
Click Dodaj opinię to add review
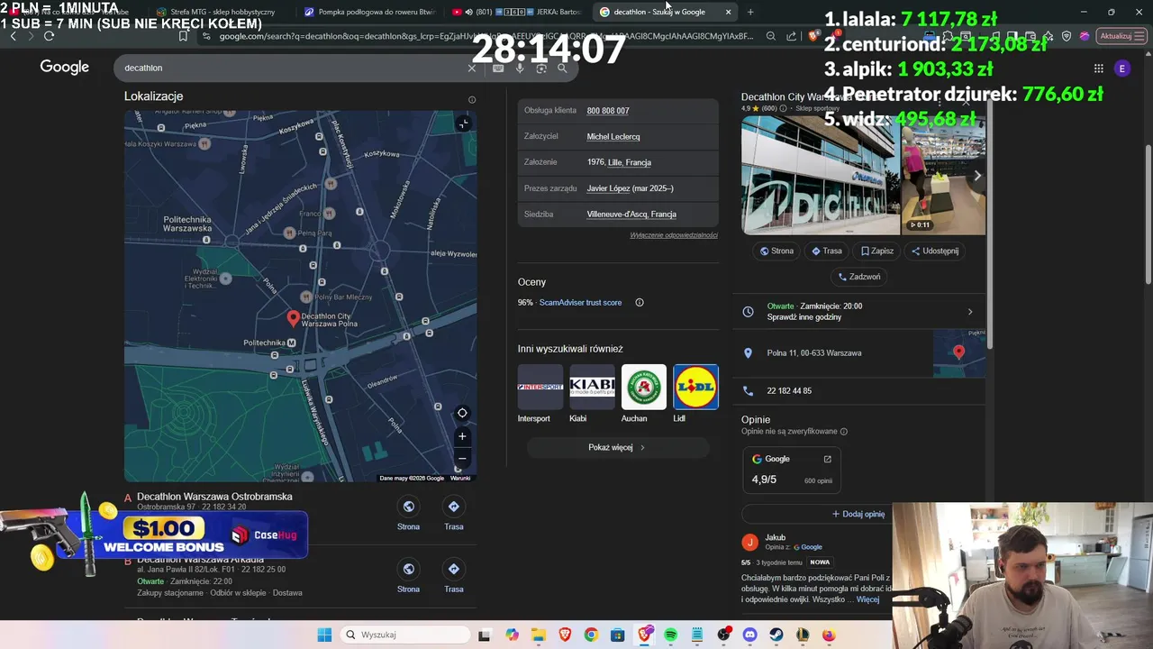[858, 514]
